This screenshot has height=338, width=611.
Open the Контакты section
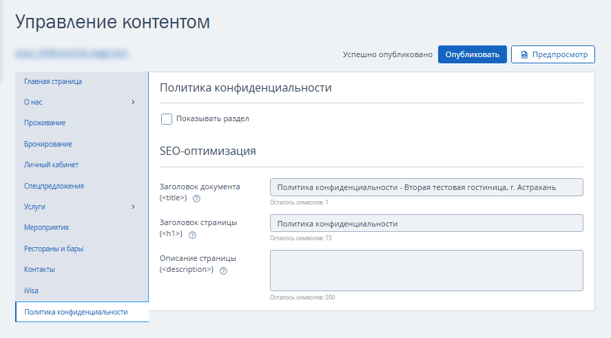pos(39,269)
